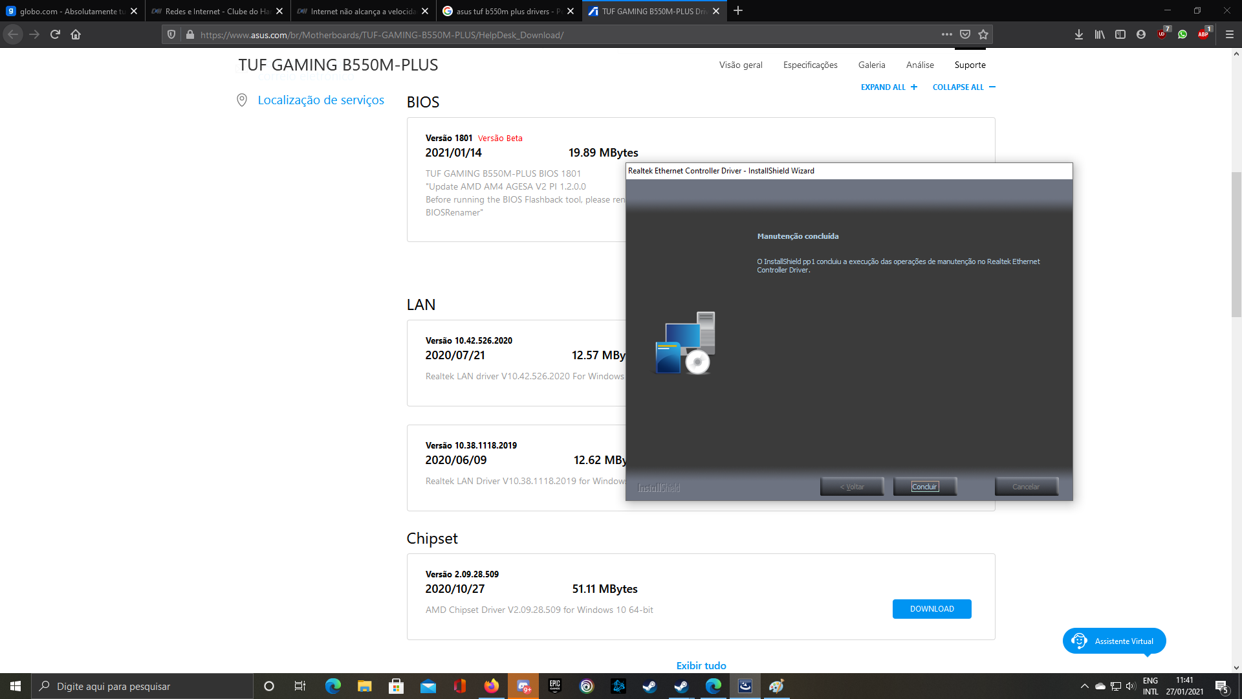Open the taskbar clock and calendar
Screen dimensions: 1242x699
1184,686
